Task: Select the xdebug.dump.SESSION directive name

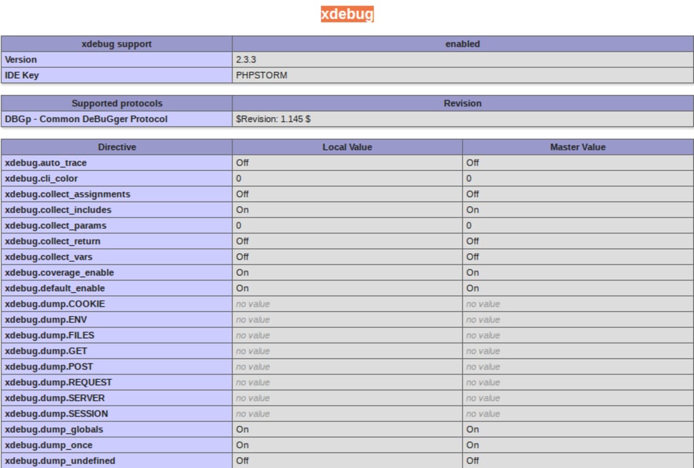Action: [x=56, y=414]
